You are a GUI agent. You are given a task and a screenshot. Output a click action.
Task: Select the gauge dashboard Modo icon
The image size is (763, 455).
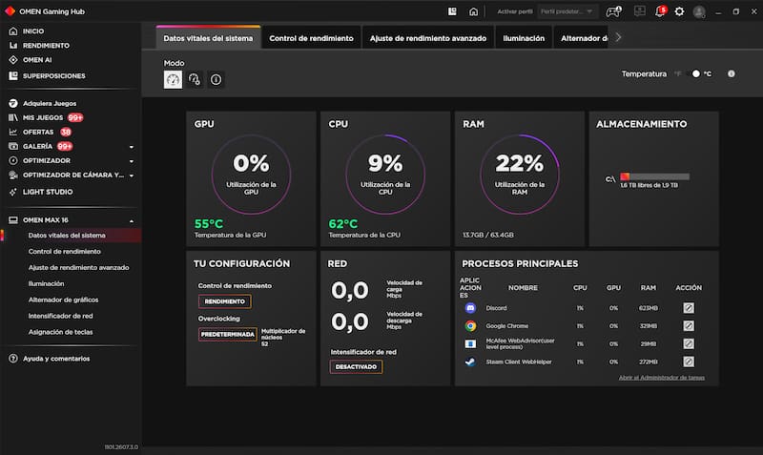173,79
